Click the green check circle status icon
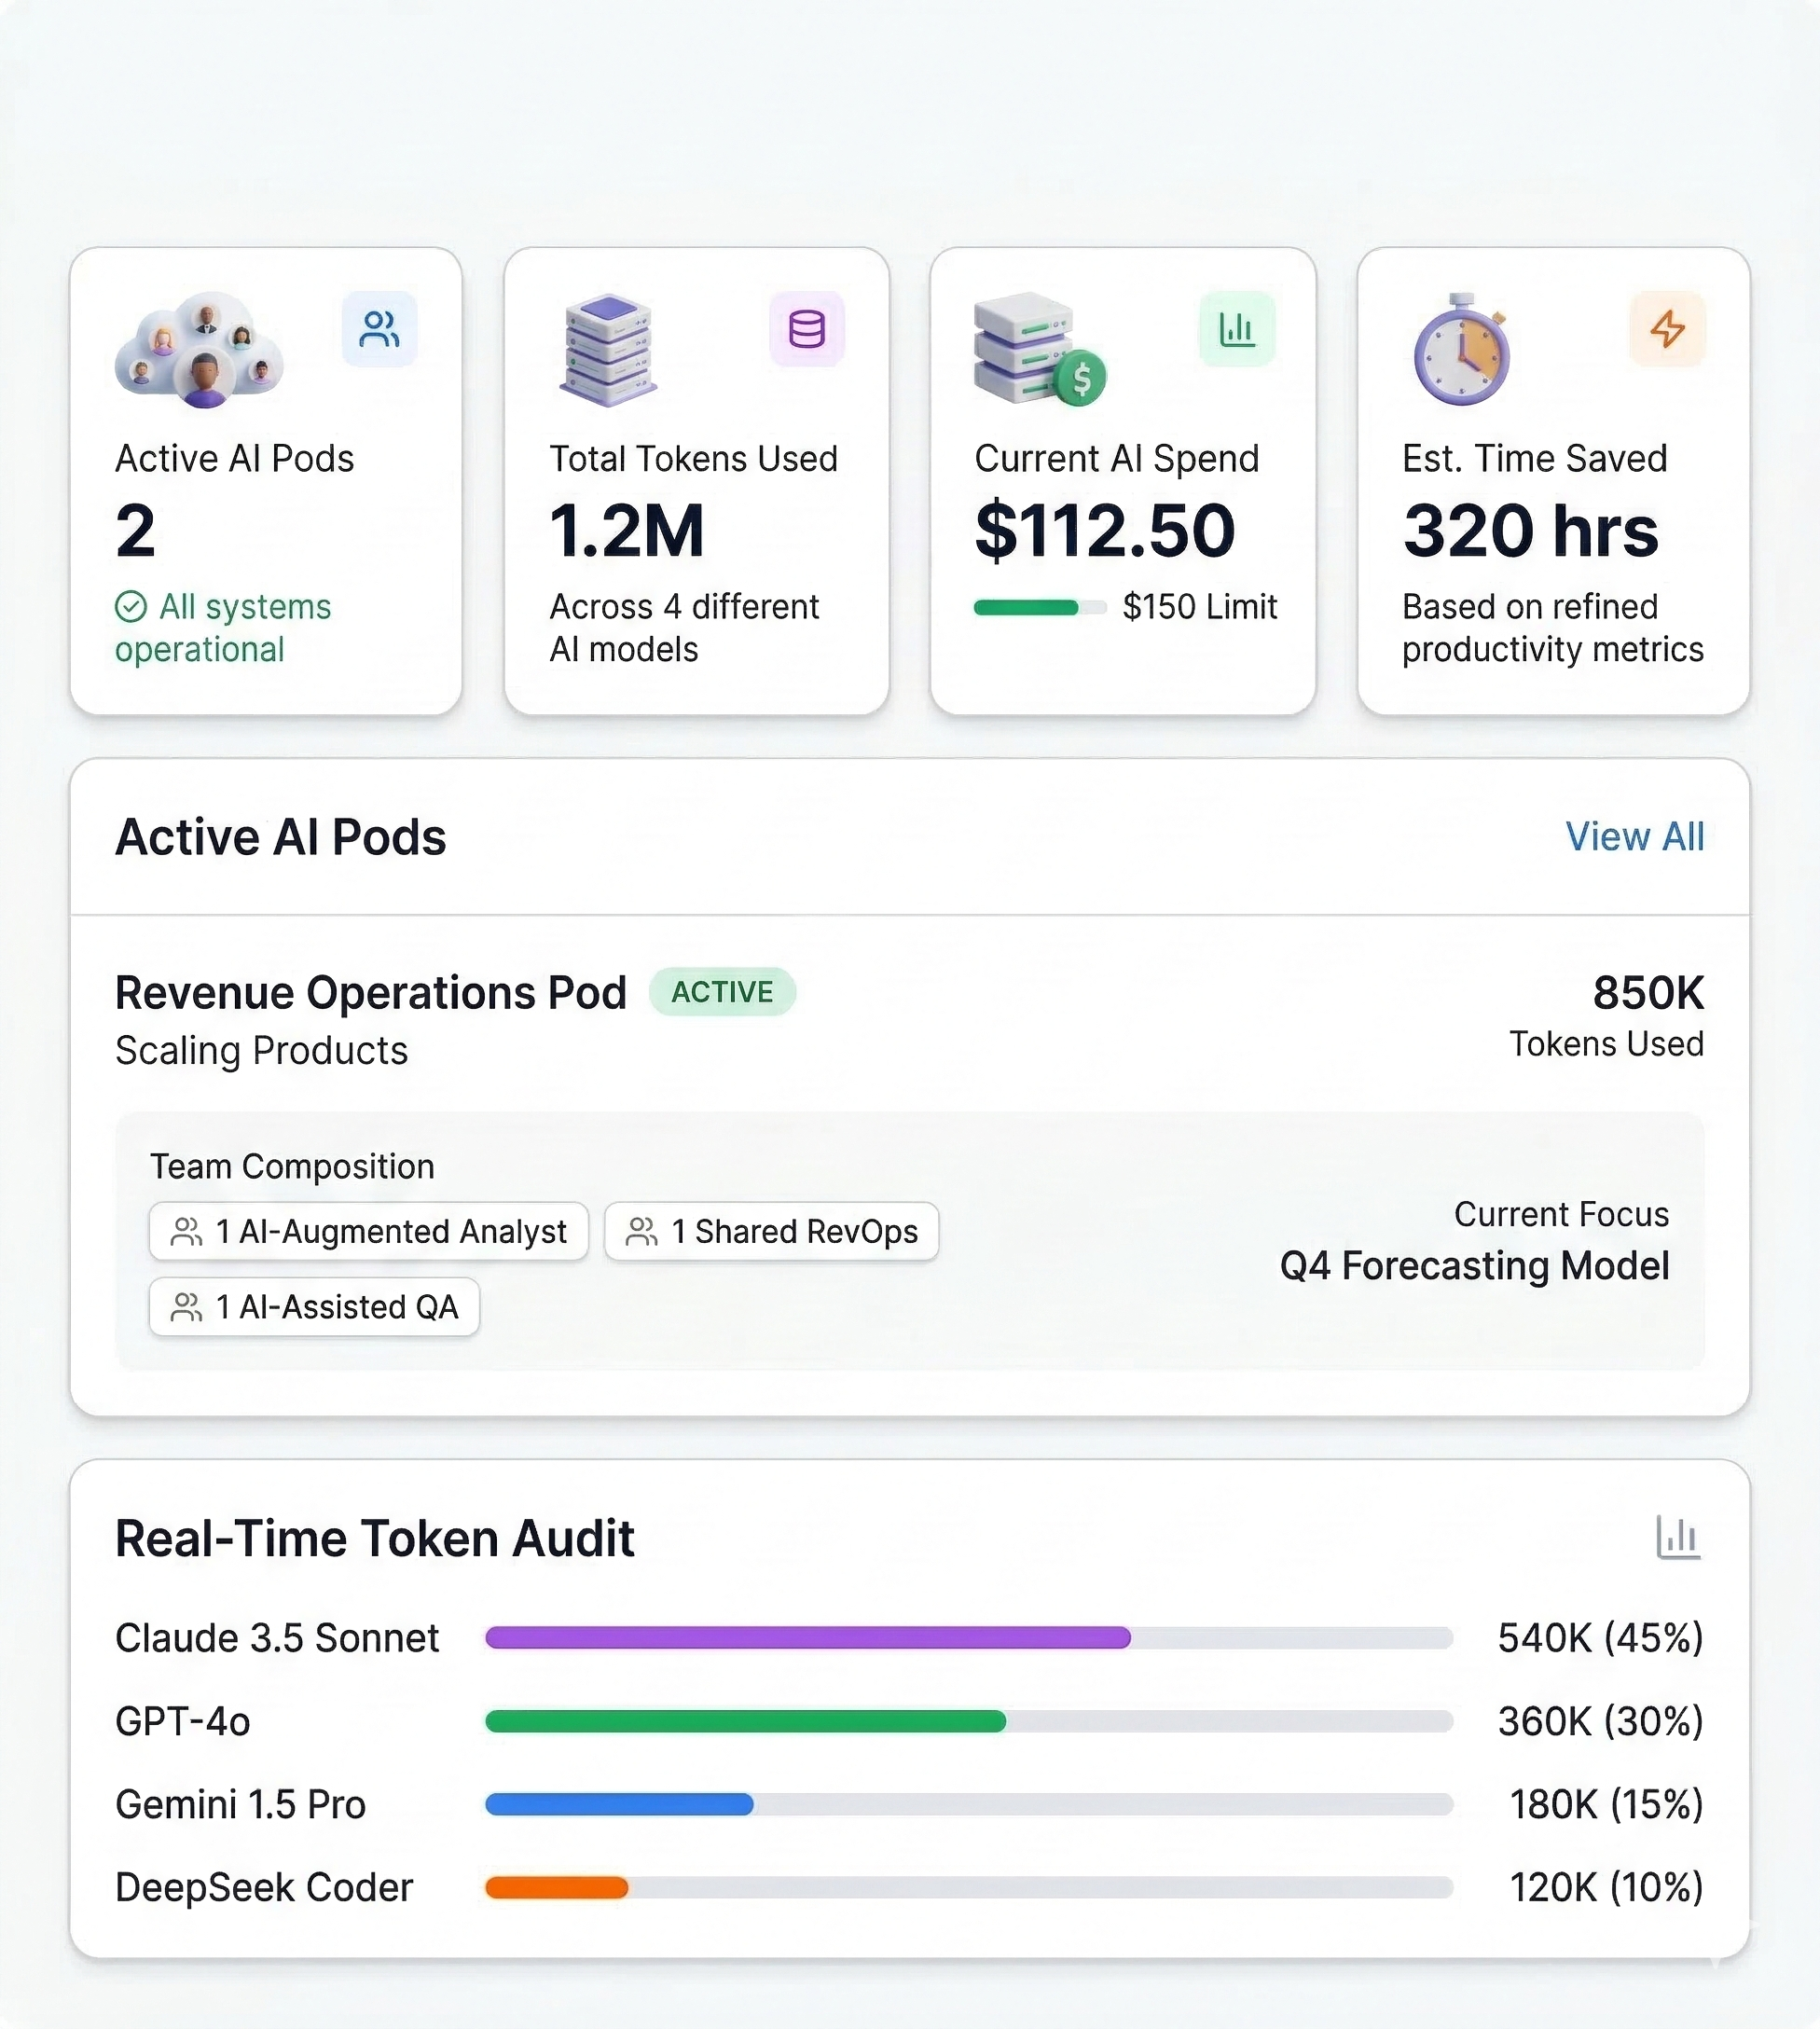1820x2029 pixels. tap(131, 606)
